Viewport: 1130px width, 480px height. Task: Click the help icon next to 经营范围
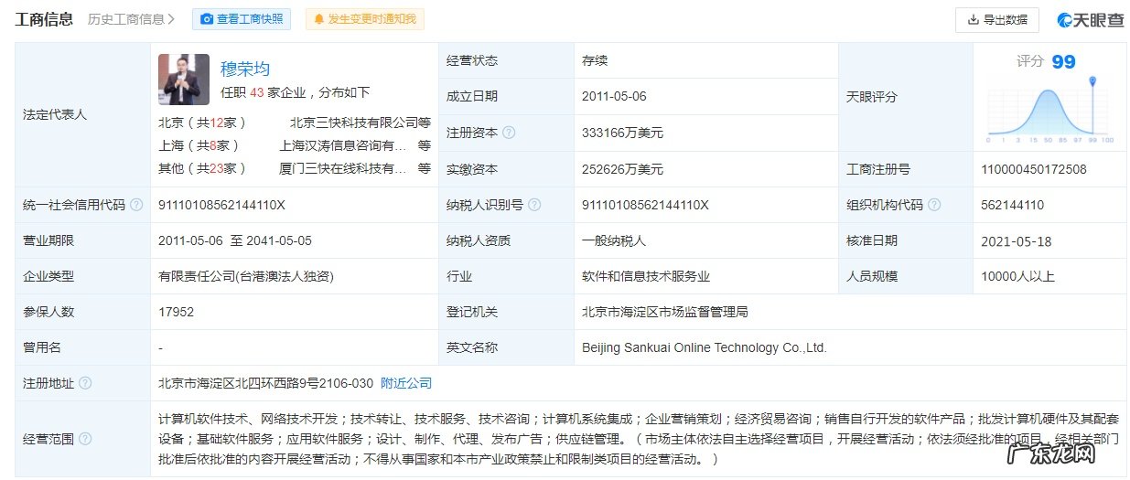pos(85,439)
